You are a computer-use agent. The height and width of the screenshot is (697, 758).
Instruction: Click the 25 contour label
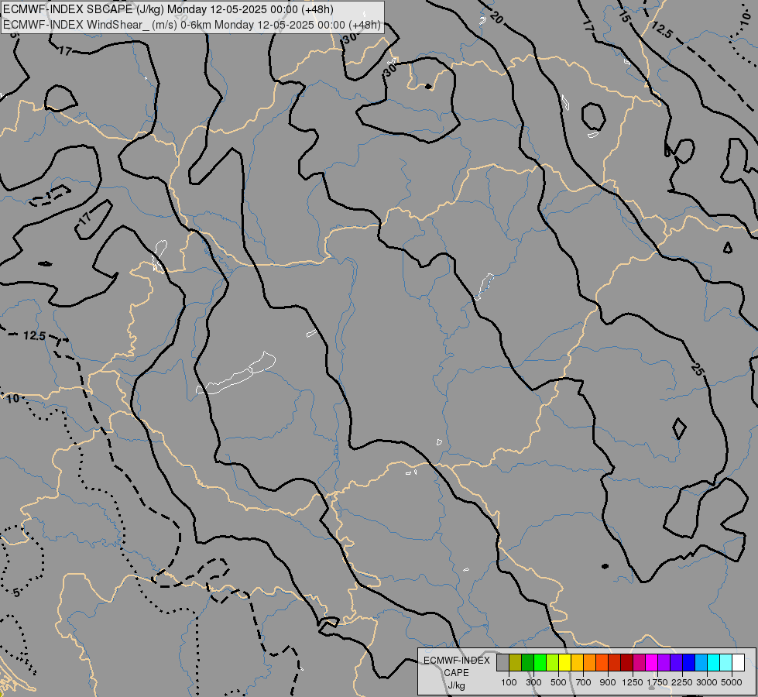(697, 370)
